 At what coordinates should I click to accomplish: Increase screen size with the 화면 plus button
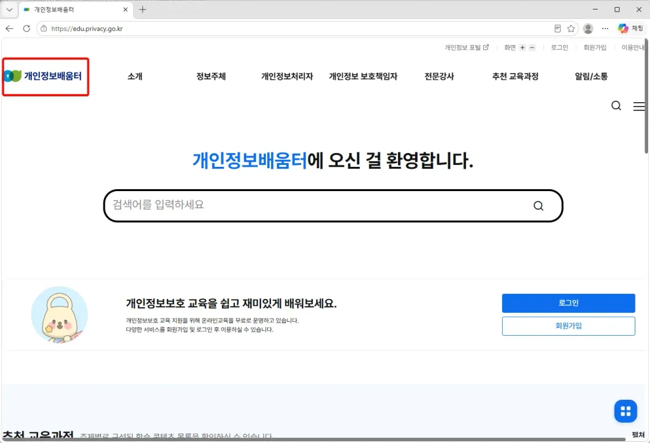[522, 48]
